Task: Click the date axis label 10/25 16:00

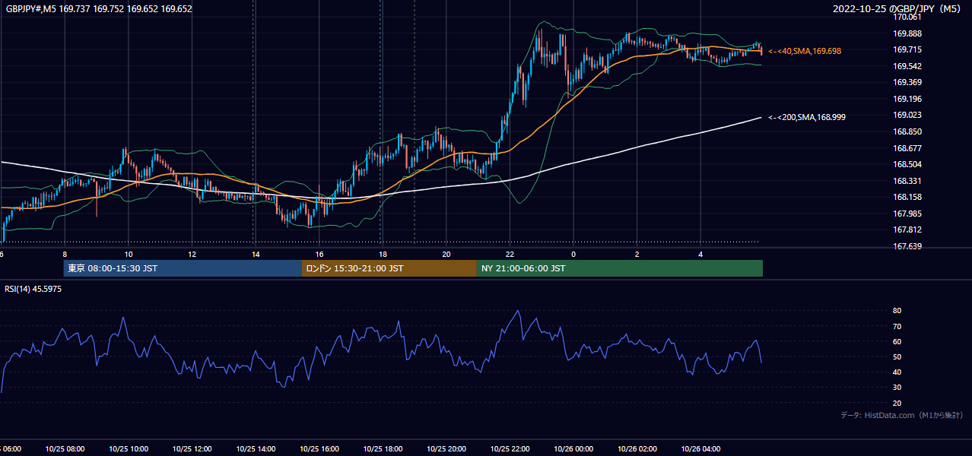Action: tap(319, 449)
